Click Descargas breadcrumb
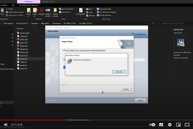The height and width of the screenshot is (129, 193). point(56,23)
